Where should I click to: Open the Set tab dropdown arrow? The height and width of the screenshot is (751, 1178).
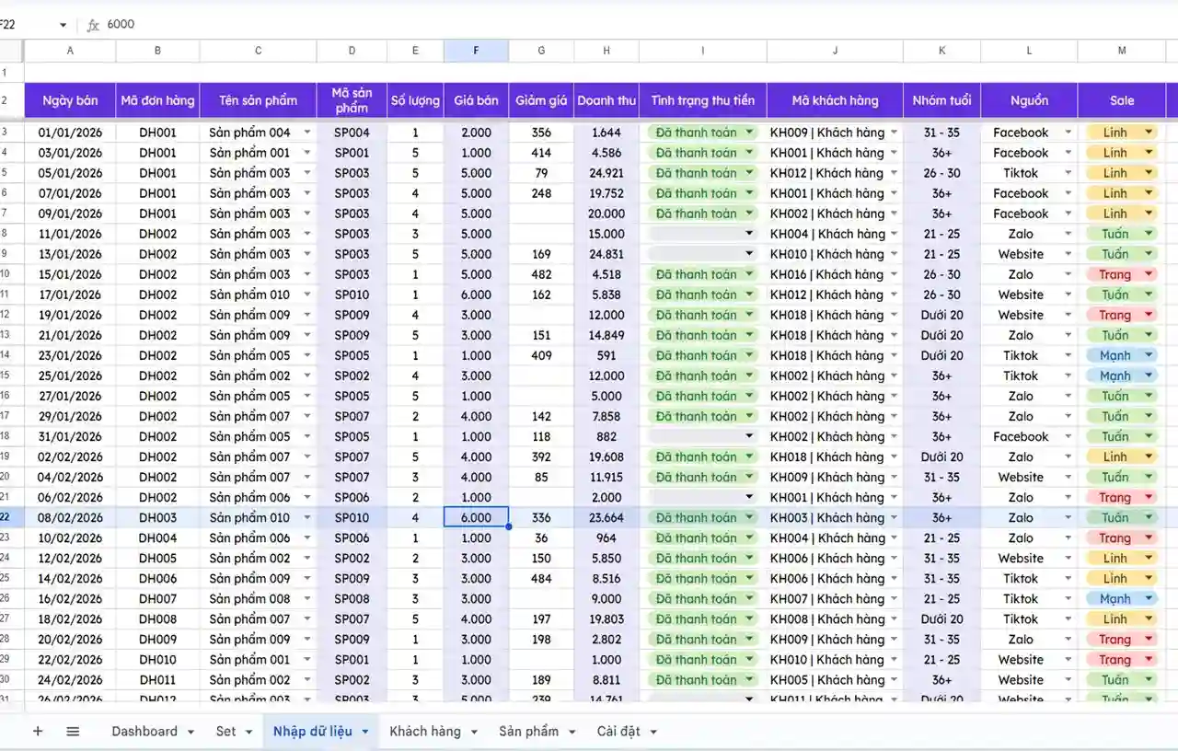(248, 733)
